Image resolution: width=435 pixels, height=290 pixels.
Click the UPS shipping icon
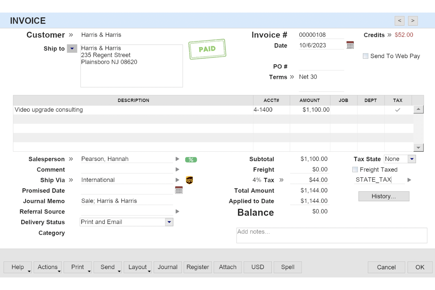tap(189, 180)
